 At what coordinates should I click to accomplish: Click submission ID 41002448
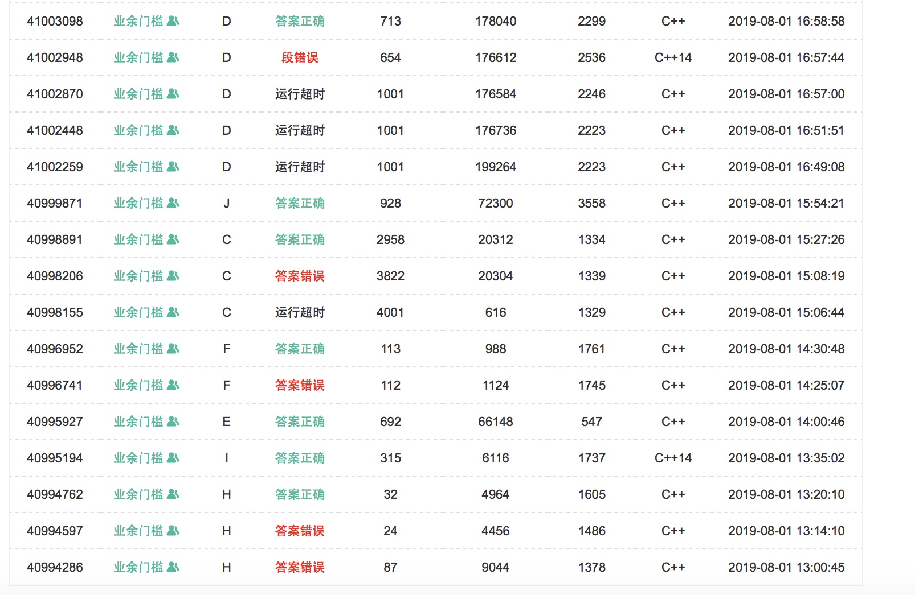pos(55,130)
